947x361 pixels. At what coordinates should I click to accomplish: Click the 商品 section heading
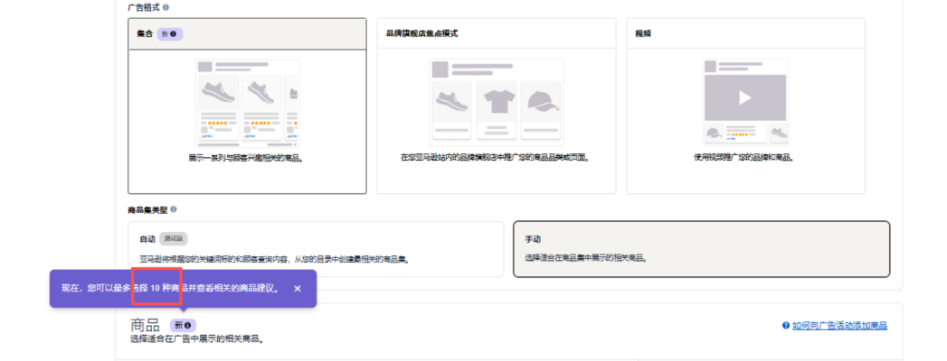146,326
